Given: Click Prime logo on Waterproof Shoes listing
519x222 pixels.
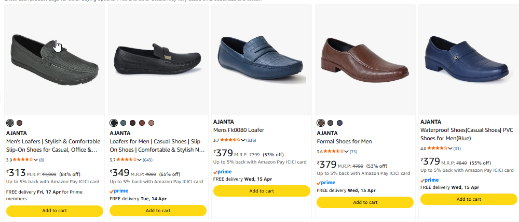Looking at the screenshot, I should tap(429, 180).
